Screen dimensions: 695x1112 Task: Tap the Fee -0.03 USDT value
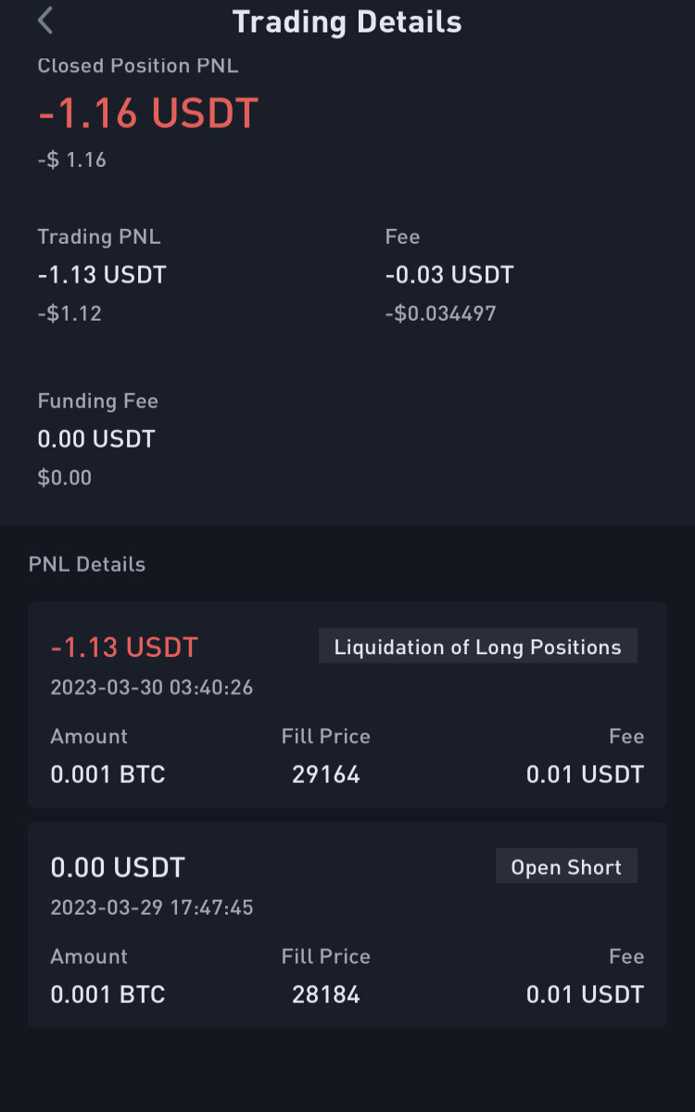[x=449, y=275]
